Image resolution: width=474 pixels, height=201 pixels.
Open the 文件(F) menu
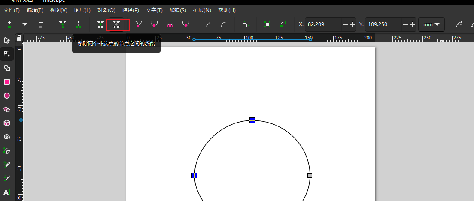(12, 10)
